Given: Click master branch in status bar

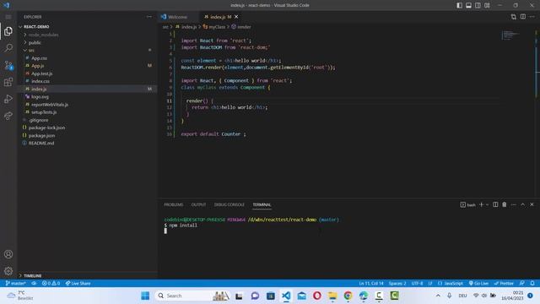Looking at the screenshot, I should click(x=15, y=283).
